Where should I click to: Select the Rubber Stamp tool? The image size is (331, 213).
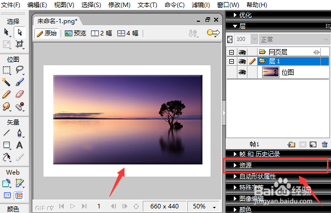(x=20, y=107)
